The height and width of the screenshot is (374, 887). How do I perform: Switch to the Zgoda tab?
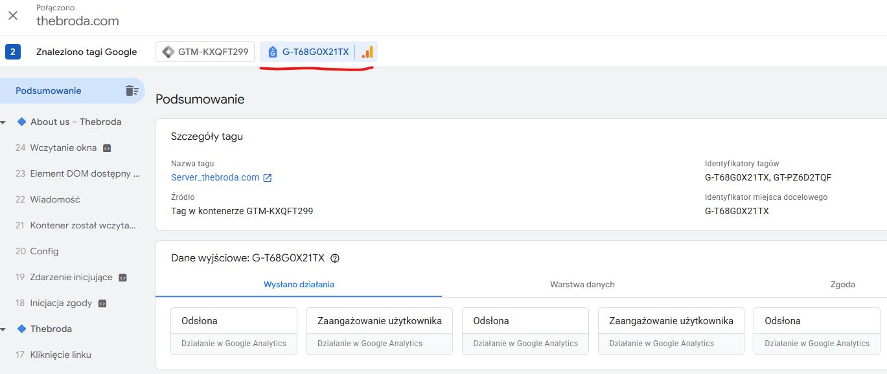tap(842, 285)
